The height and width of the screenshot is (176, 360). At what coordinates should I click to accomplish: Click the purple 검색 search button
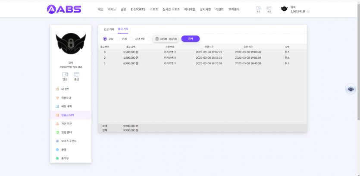click(191, 38)
